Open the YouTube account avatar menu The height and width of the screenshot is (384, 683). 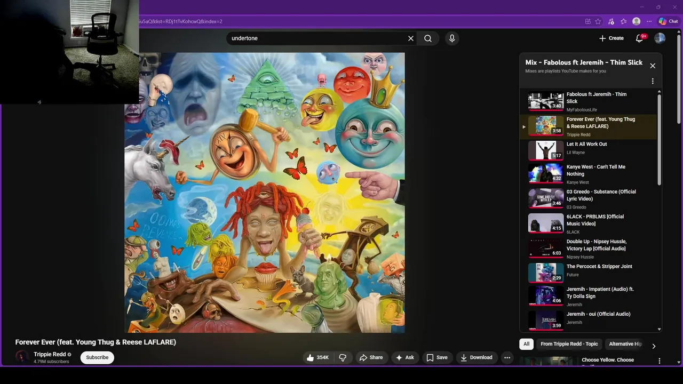point(660,38)
